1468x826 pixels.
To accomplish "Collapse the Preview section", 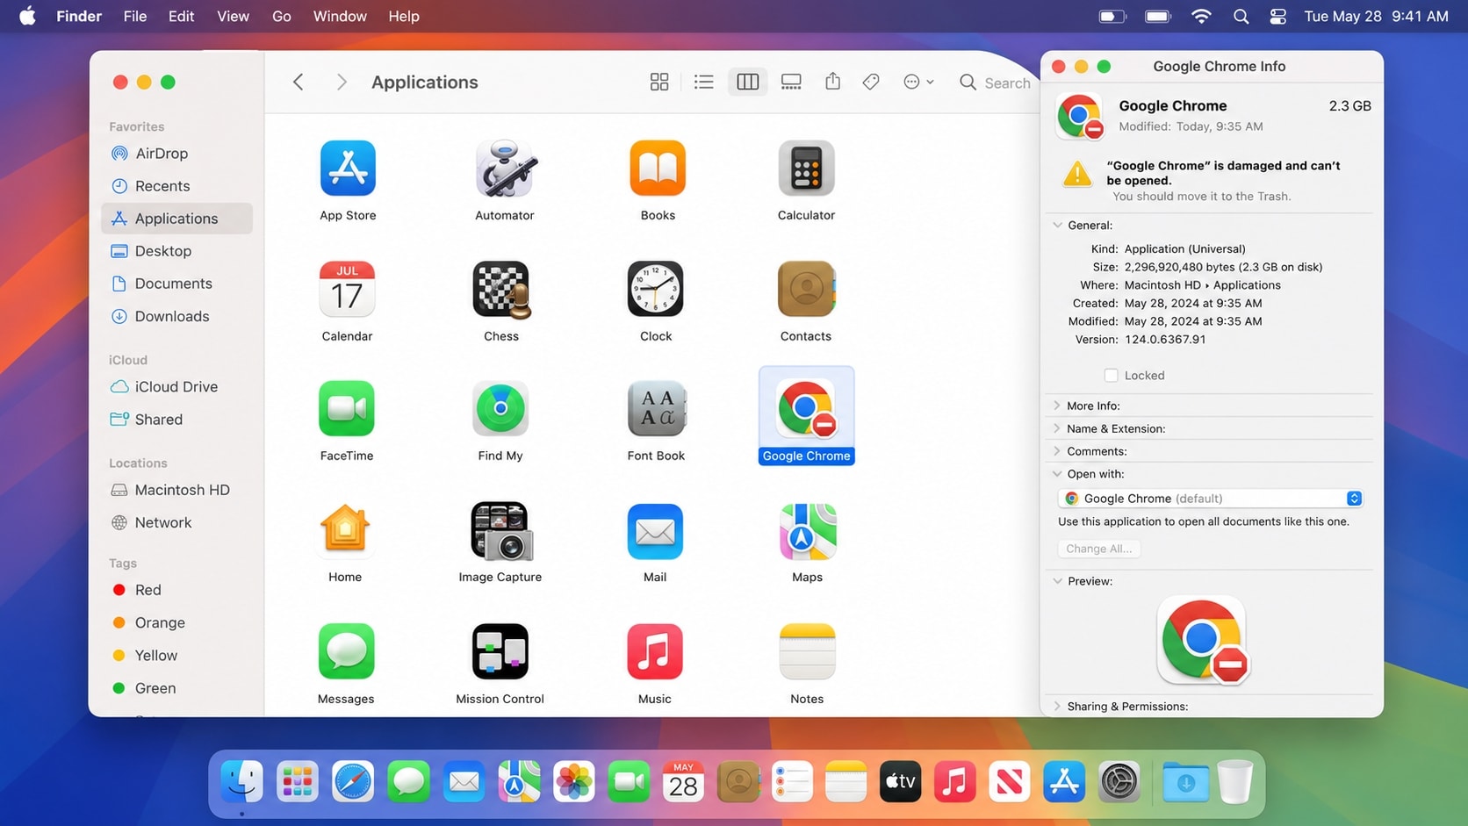I will (1058, 581).
